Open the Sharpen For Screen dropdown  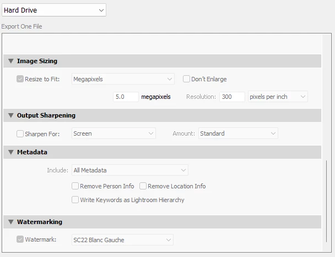[x=114, y=133]
